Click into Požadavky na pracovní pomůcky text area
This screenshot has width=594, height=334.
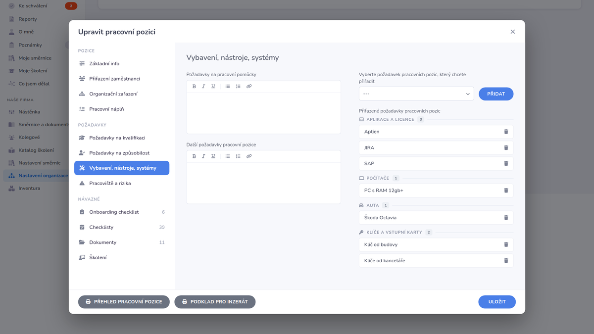(x=264, y=113)
